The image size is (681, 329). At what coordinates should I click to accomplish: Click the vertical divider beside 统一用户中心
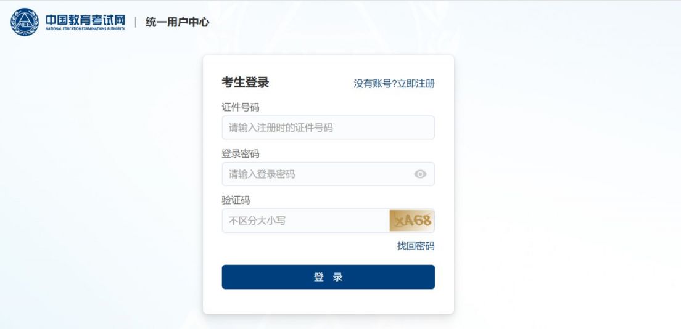(136, 22)
